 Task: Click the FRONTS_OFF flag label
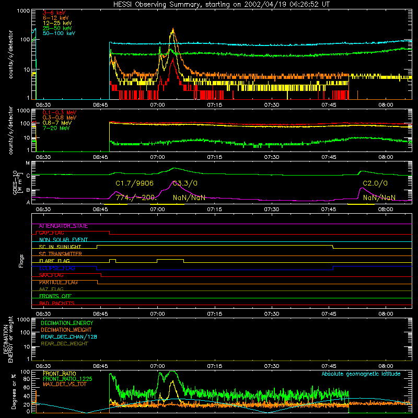click(x=55, y=296)
